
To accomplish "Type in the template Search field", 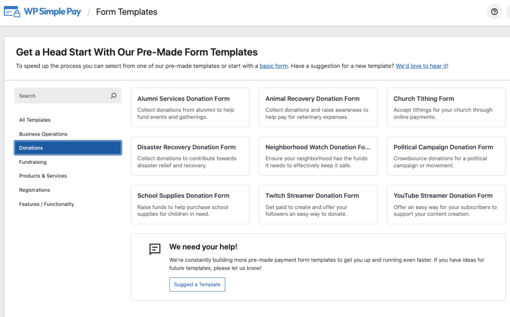I will tap(62, 96).
